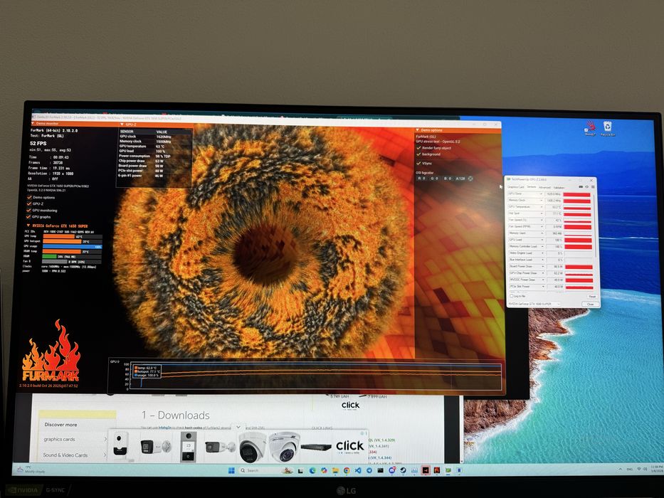Open GPU Load sensor dropdown in GPU-Z
Screen dimensions: 664x498
542,240
